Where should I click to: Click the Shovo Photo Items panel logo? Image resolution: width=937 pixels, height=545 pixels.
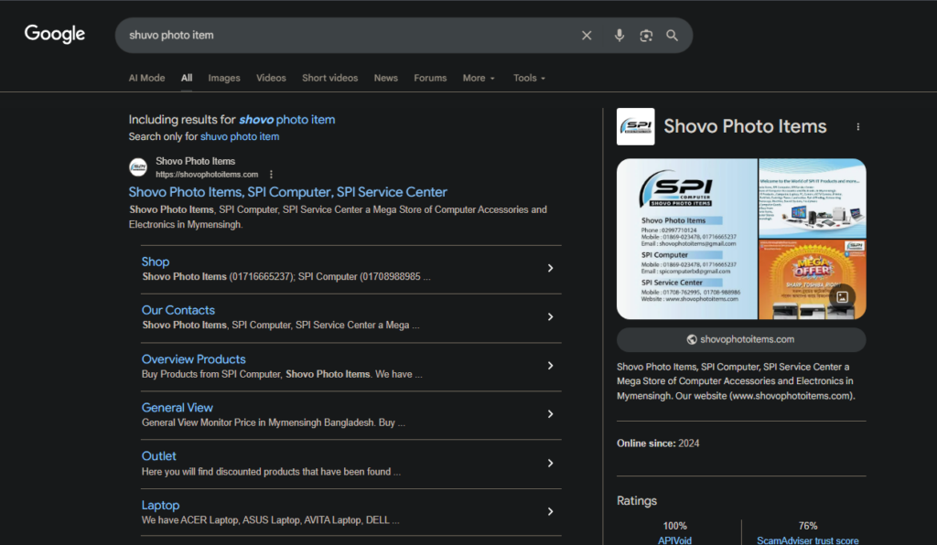[x=635, y=127]
